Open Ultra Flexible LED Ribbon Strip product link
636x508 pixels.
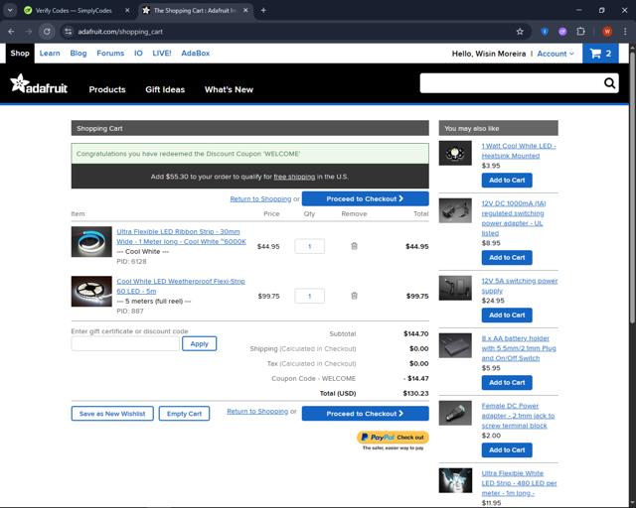click(181, 236)
